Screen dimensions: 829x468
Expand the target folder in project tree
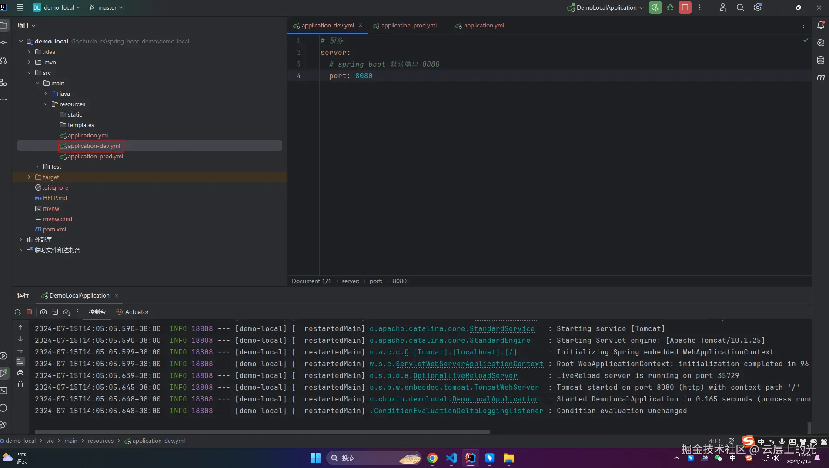click(x=29, y=177)
